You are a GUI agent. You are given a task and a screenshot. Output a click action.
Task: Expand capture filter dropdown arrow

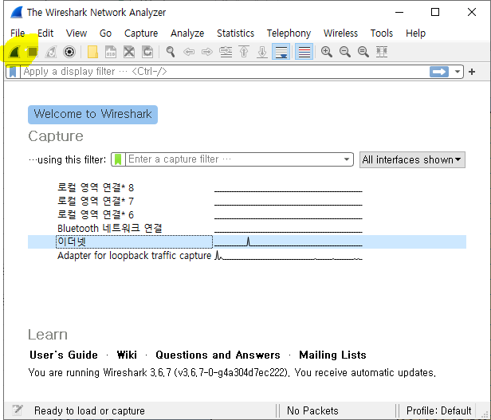tap(347, 159)
